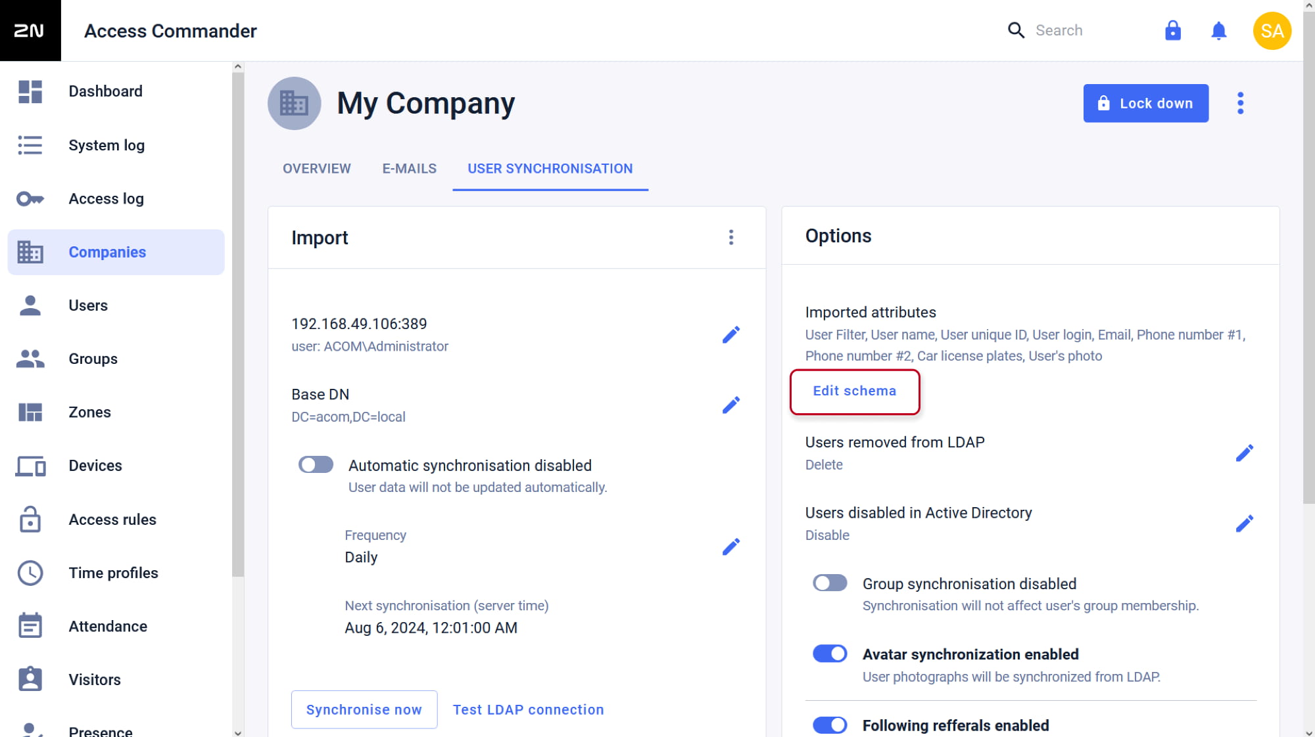
Task: Open the Access rules lock icon
Action: tap(30, 519)
